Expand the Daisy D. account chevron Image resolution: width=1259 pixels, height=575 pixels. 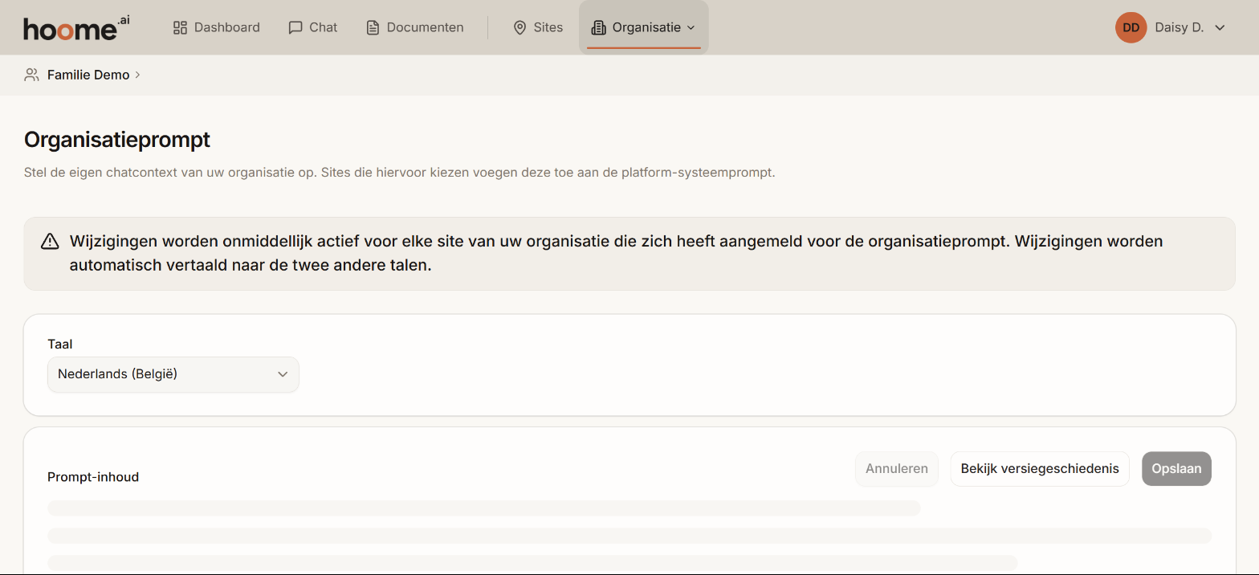[1220, 28]
